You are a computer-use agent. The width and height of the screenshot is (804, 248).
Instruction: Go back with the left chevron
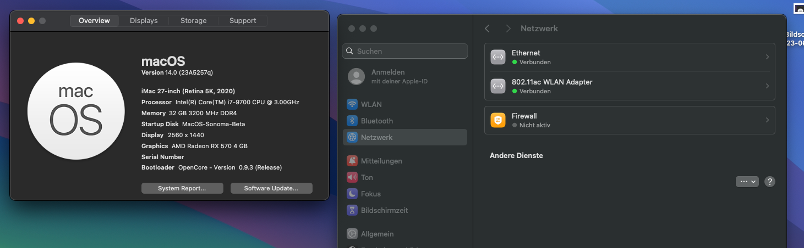click(488, 29)
